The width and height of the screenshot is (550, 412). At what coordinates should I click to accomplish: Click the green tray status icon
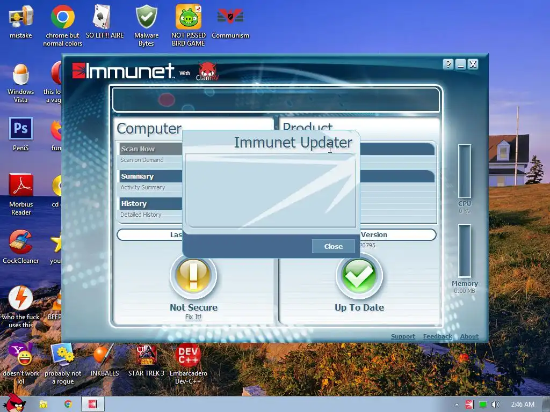[483, 404]
